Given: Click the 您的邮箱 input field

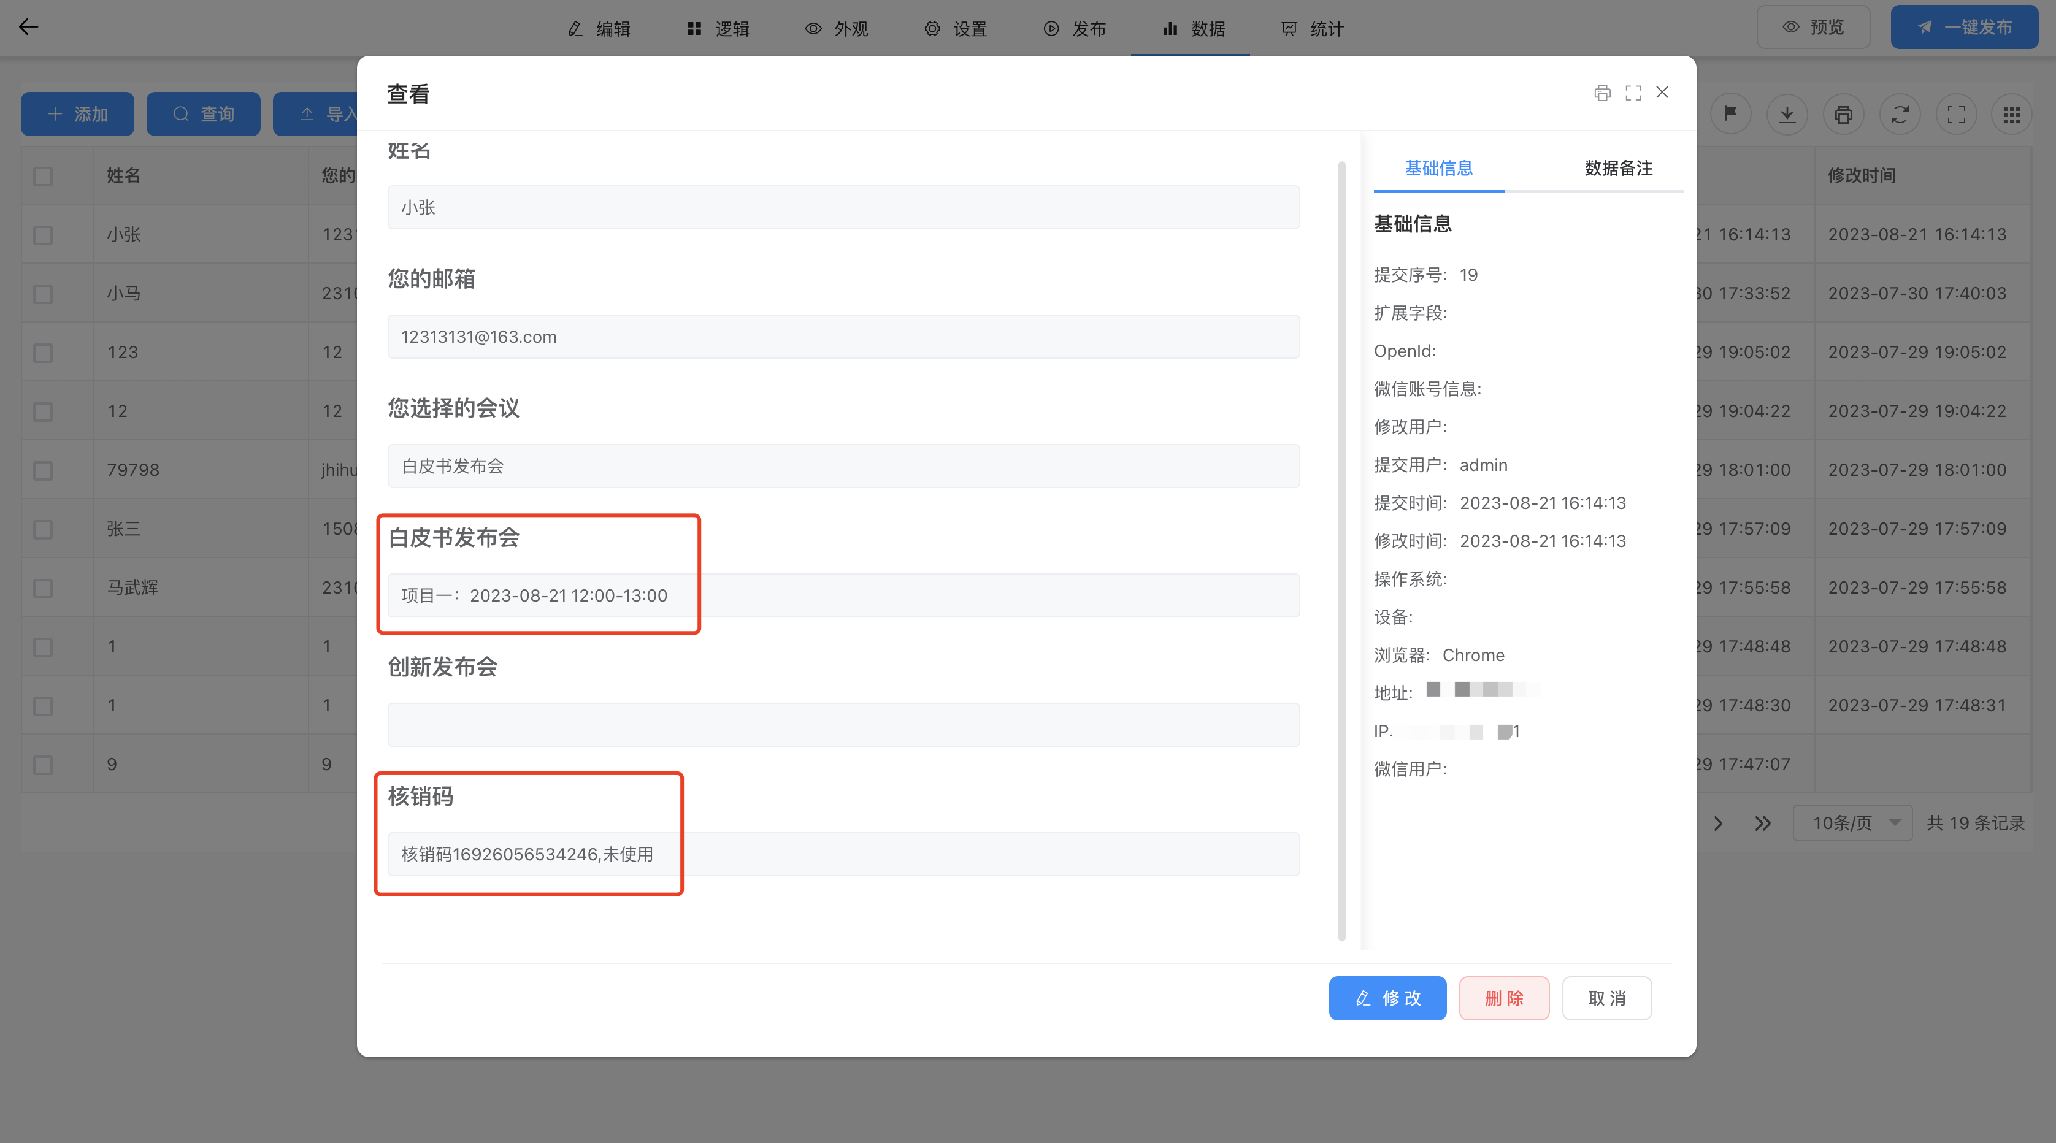Looking at the screenshot, I should coord(843,337).
